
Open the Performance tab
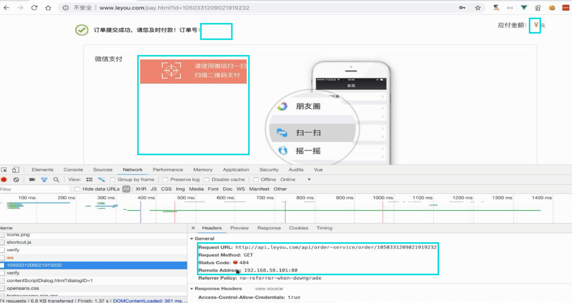[168, 170]
